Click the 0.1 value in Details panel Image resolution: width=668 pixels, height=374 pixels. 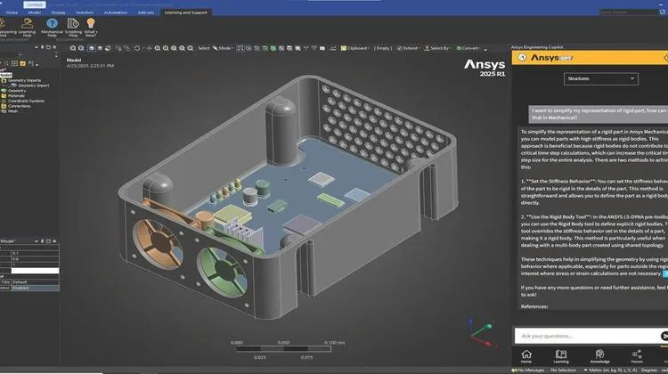coord(35,253)
